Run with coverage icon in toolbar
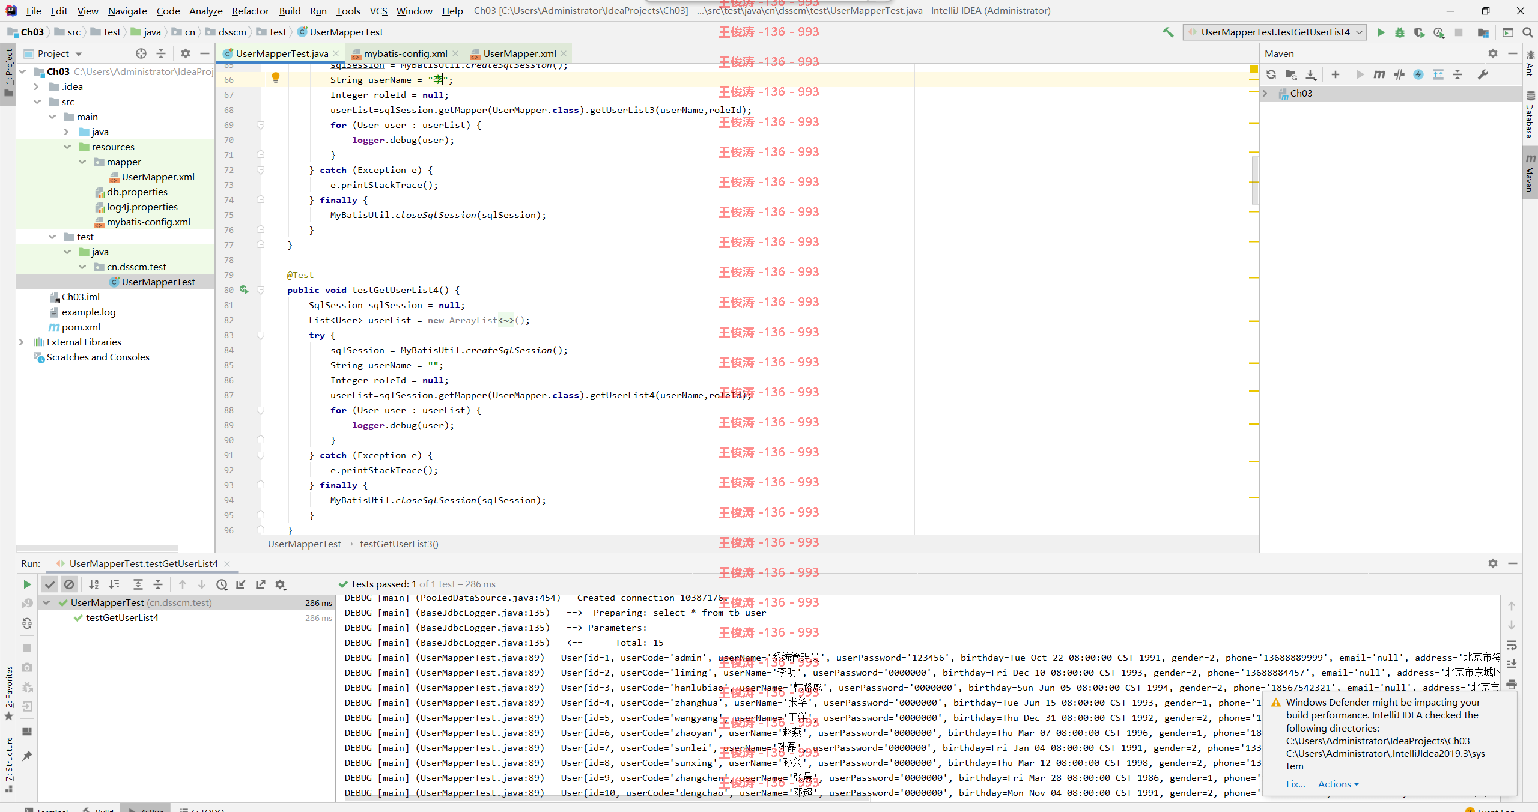Viewport: 1538px width, 812px height. click(x=1419, y=32)
